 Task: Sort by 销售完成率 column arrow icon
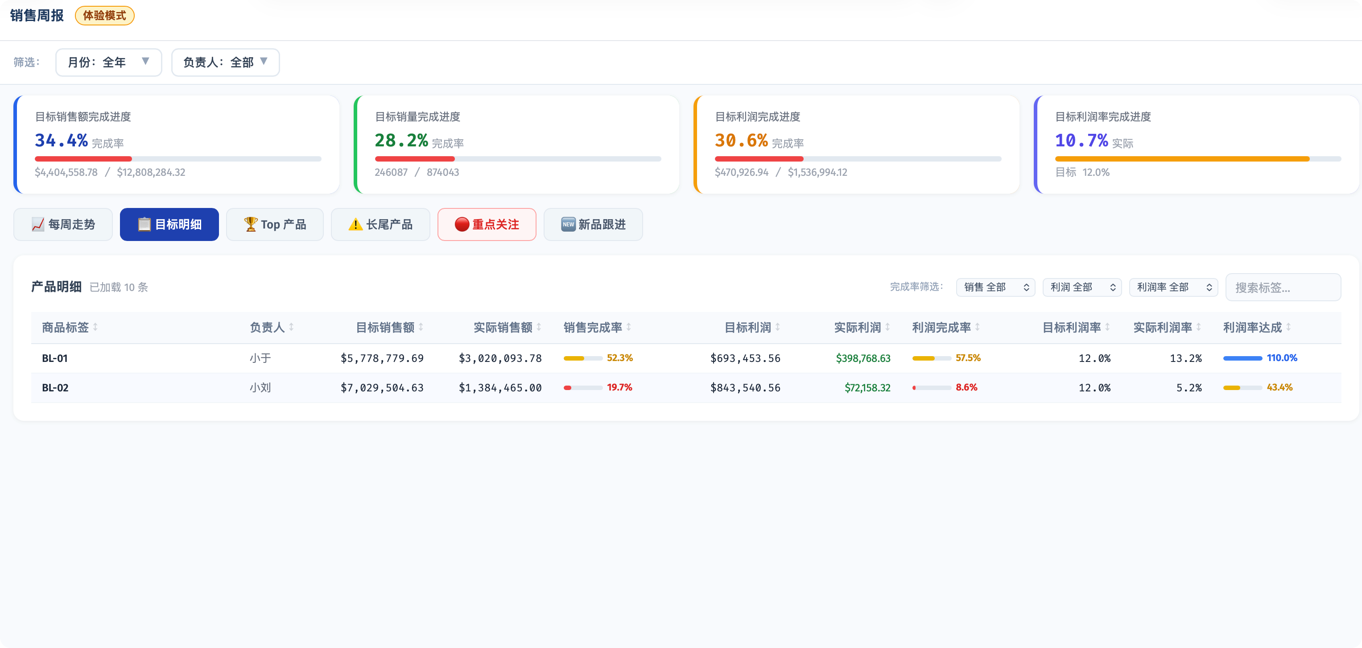click(x=629, y=328)
